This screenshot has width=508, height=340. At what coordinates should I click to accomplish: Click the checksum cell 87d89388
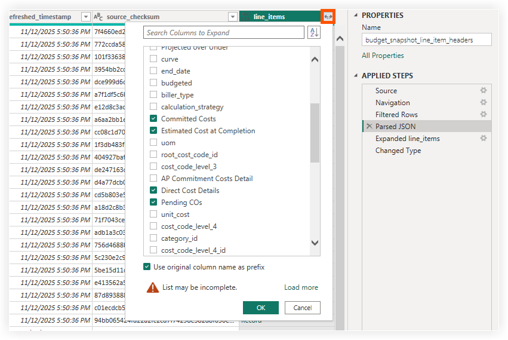[x=109, y=295]
